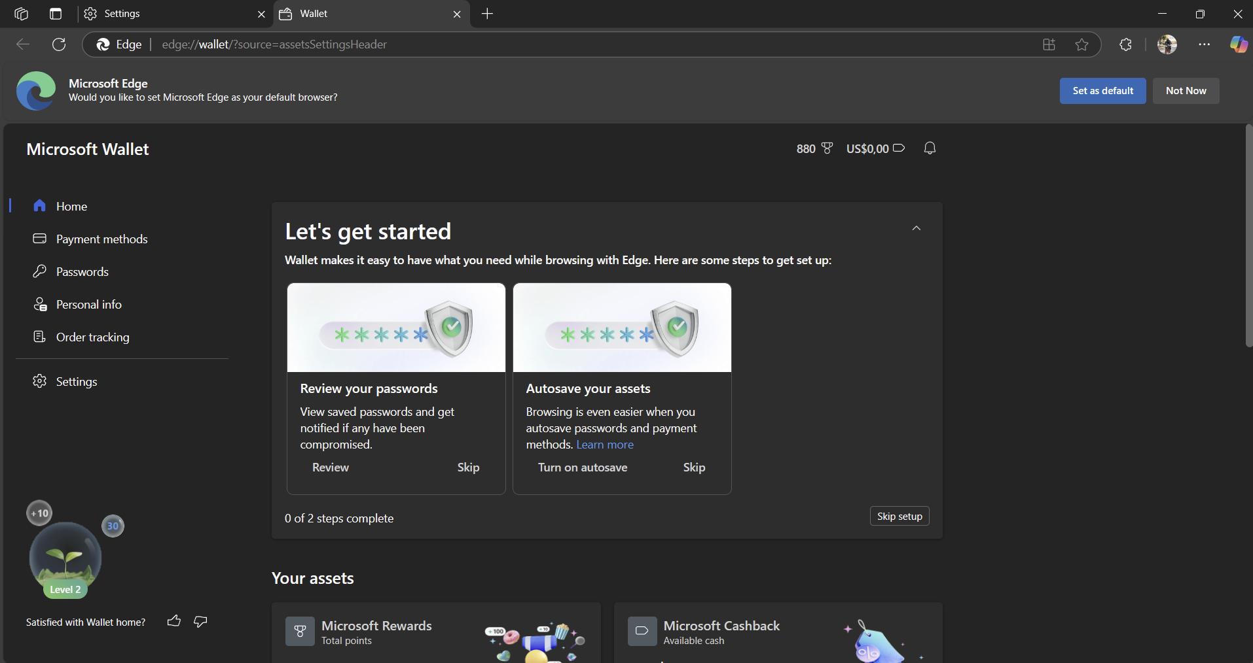Viewport: 1253px width, 663px height.
Task: Click the Microsoft Rewards trophy tile icon
Action: [x=300, y=632]
